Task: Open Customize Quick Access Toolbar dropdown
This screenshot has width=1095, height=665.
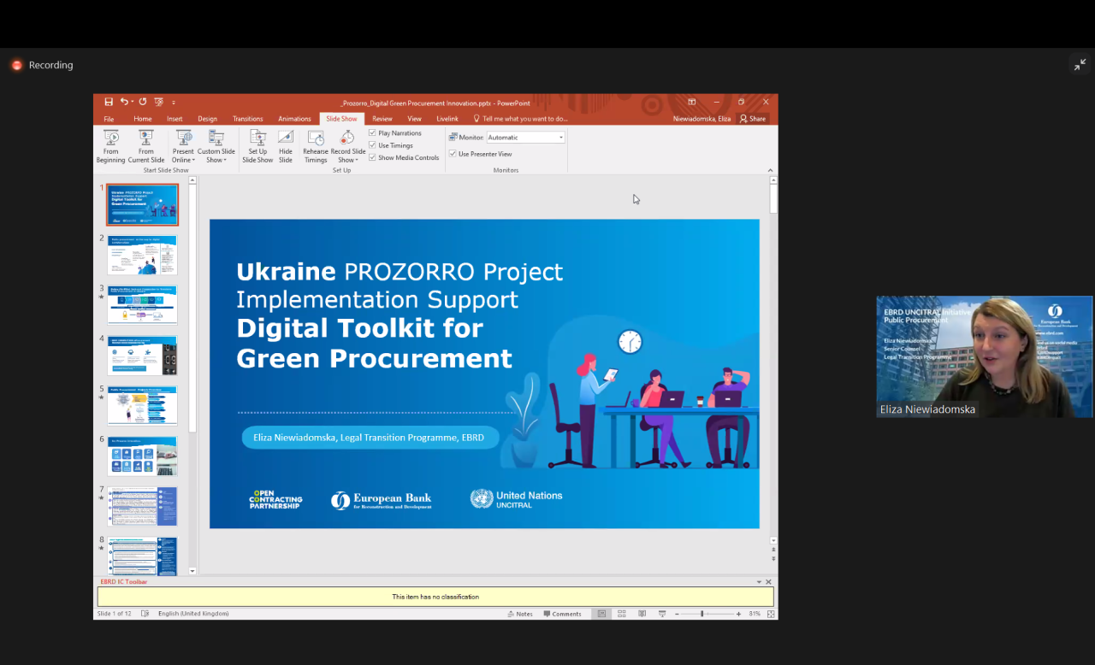Action: 174,102
